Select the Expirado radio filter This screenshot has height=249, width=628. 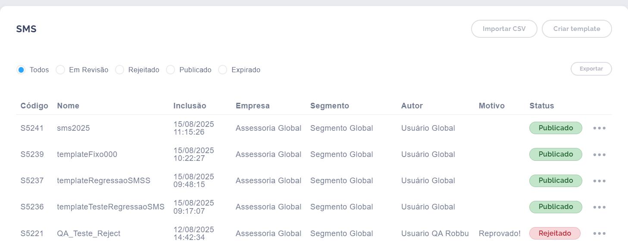(222, 70)
